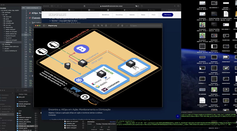237x131 pixels.
Task: Select Documents in the Finder sidebar
Action: [5, 95]
